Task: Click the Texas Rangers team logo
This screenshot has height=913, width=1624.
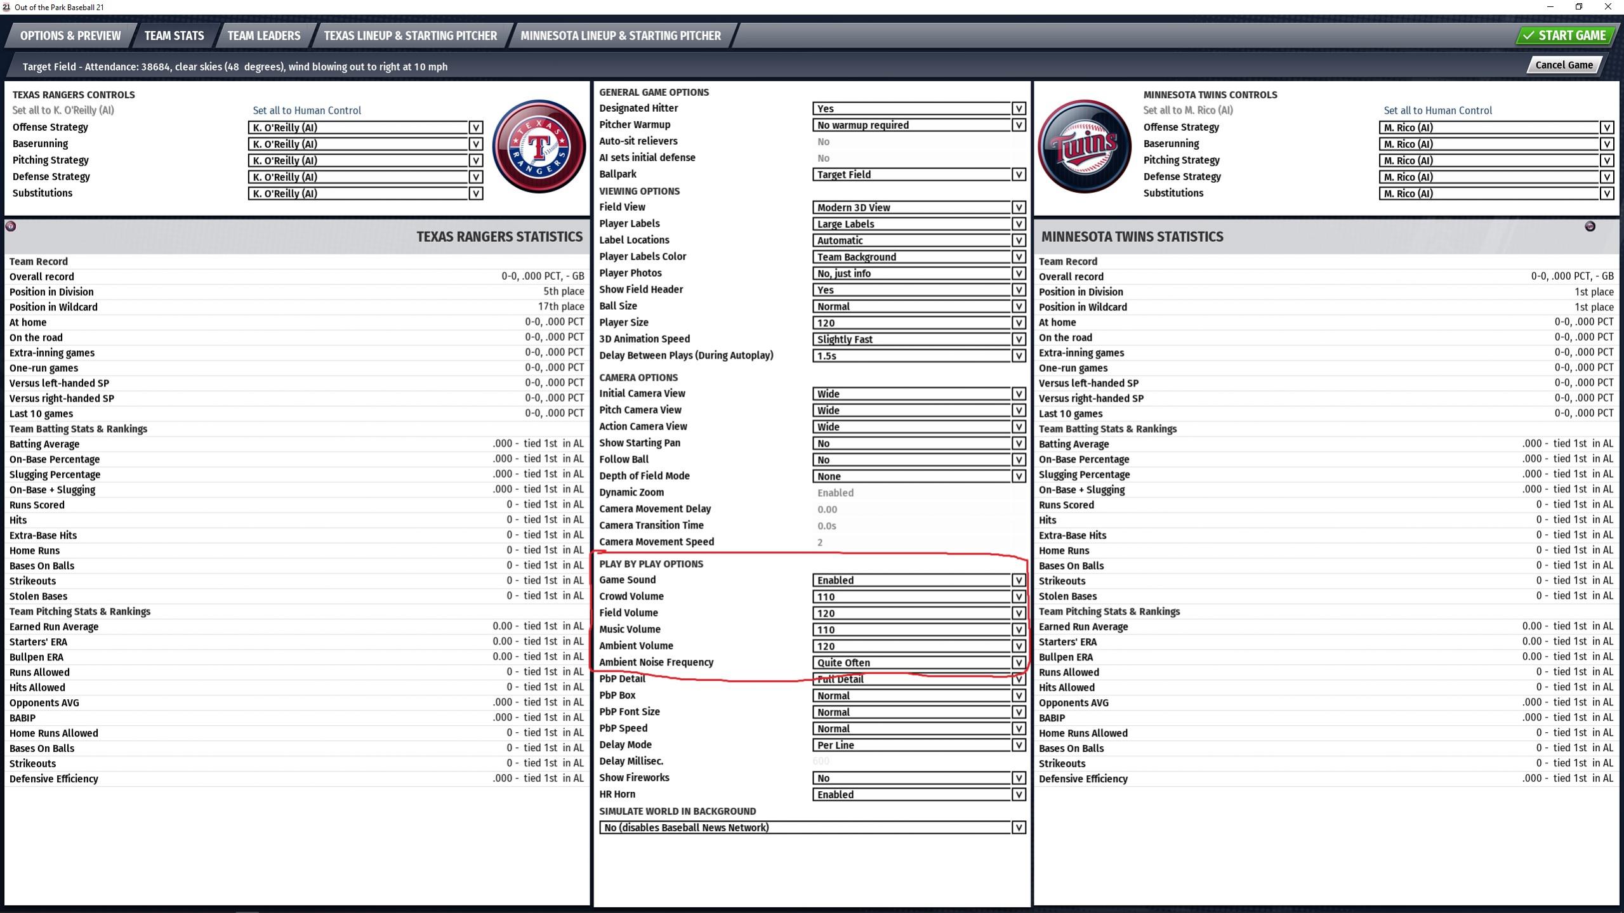Action: (x=539, y=147)
